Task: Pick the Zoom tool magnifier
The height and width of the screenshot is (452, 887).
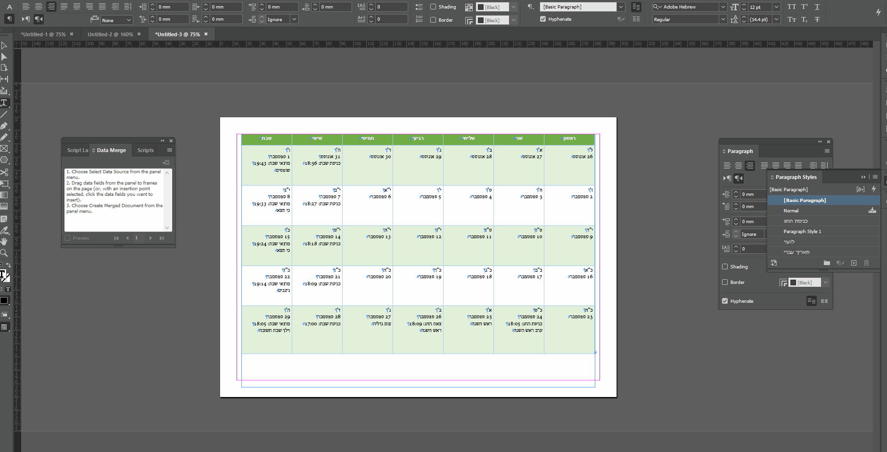Action: click(4, 253)
